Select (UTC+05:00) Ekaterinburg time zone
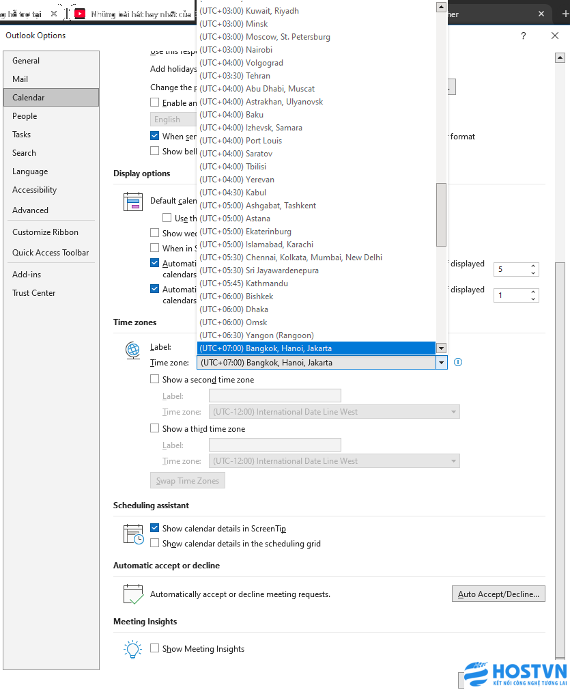 (316, 232)
